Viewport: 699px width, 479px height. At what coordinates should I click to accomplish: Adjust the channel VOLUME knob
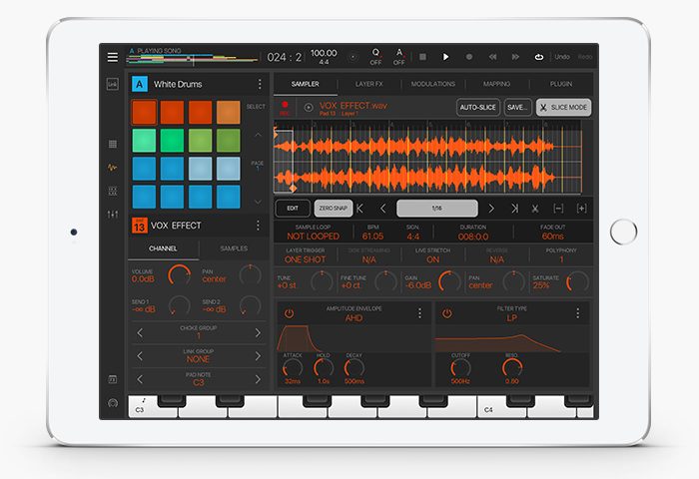[x=179, y=275]
